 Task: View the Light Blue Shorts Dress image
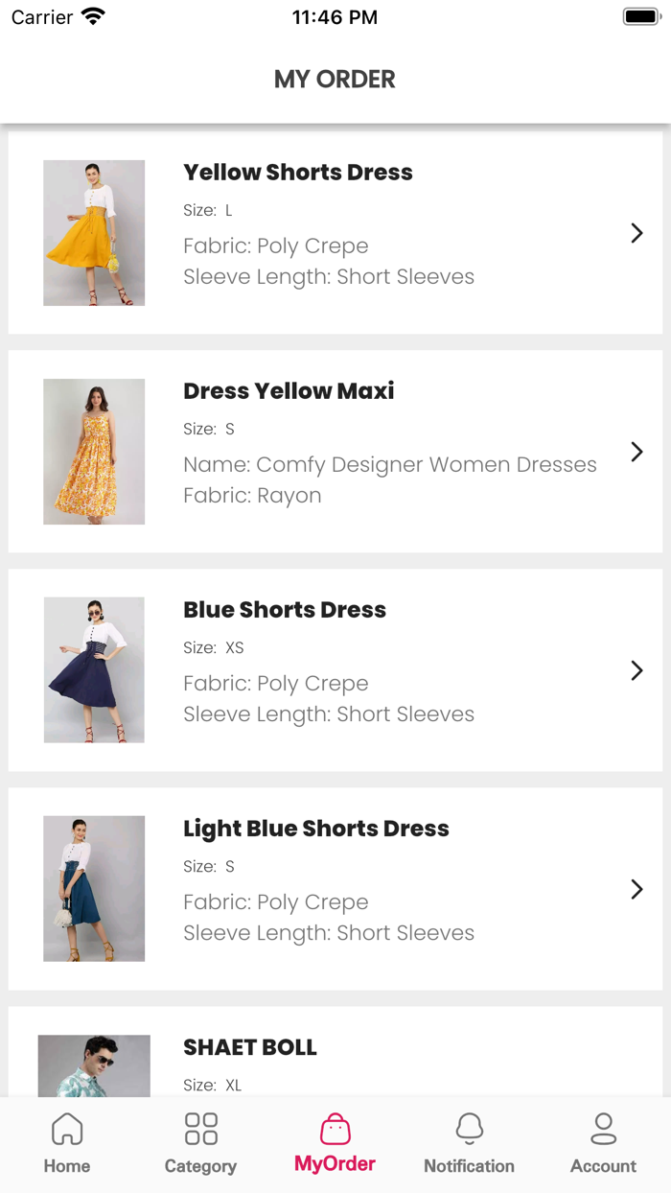tap(94, 889)
